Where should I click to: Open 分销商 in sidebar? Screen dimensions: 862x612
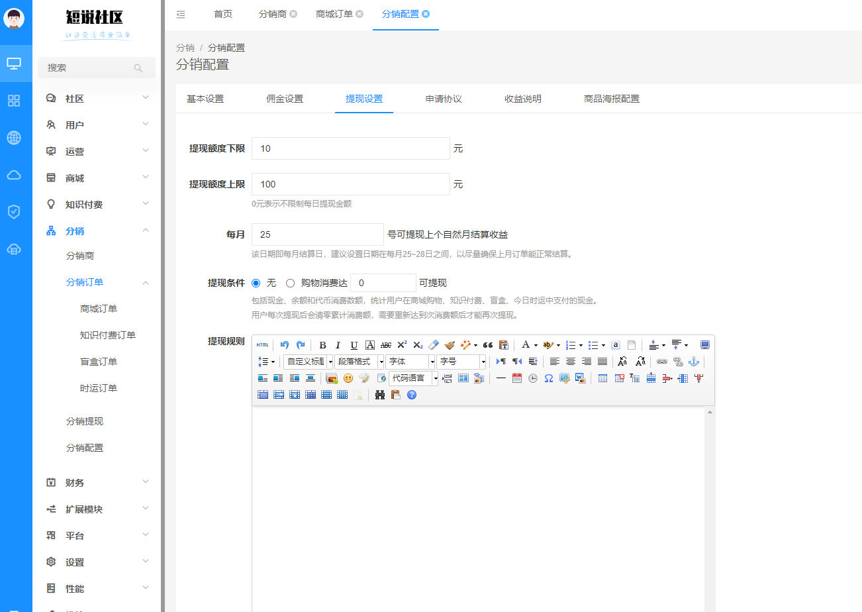[x=80, y=256]
